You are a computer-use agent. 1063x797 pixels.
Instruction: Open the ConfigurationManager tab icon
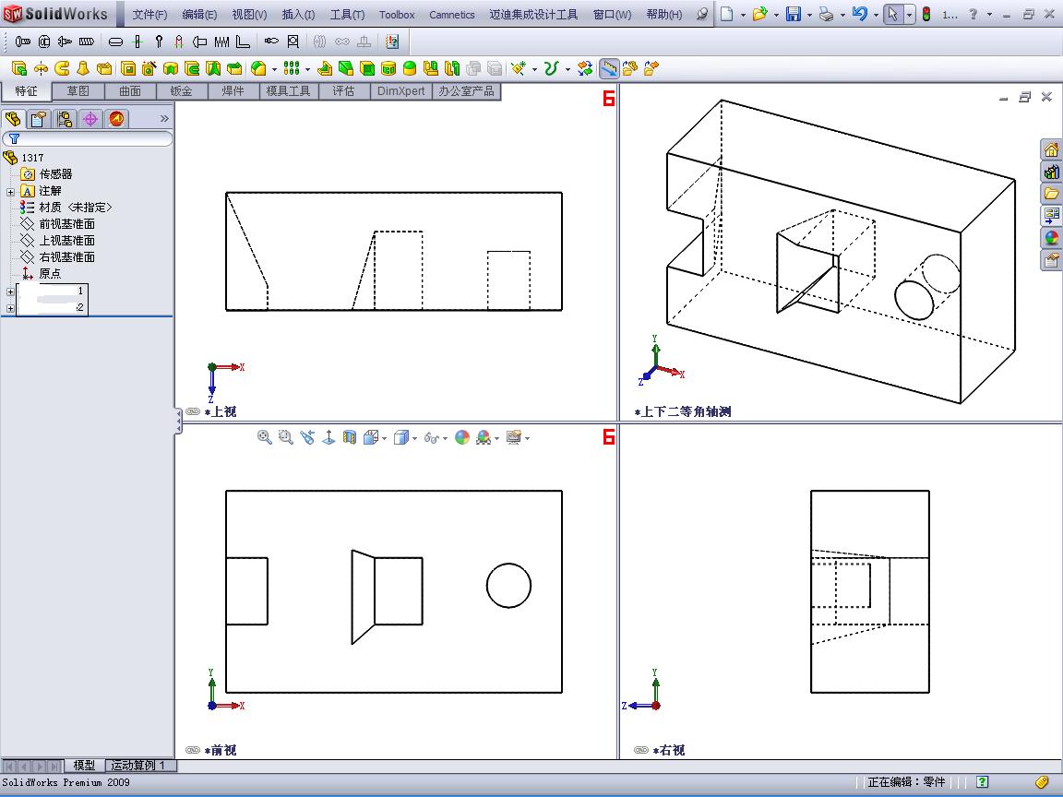65,119
